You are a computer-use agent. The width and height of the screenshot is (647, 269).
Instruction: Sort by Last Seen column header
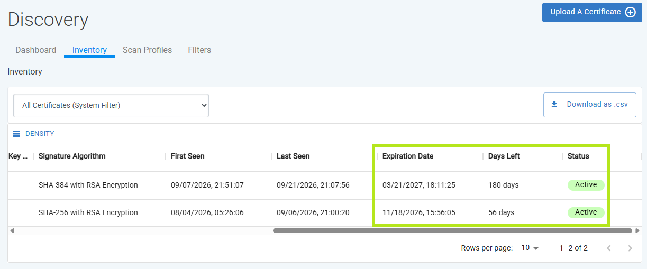coord(293,156)
